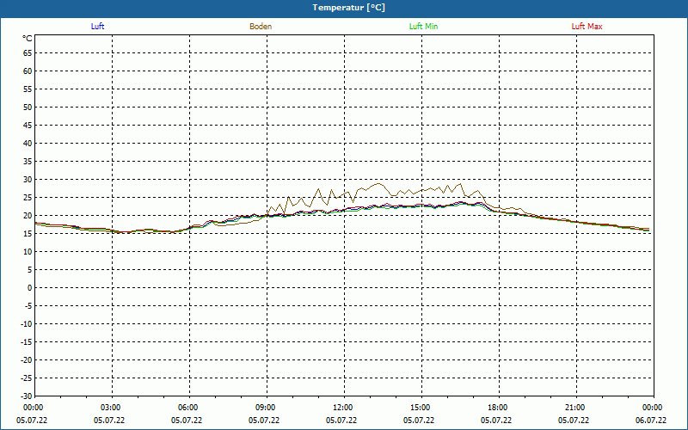
Task: Click the Luft Min legend entry
Action: [x=423, y=27]
